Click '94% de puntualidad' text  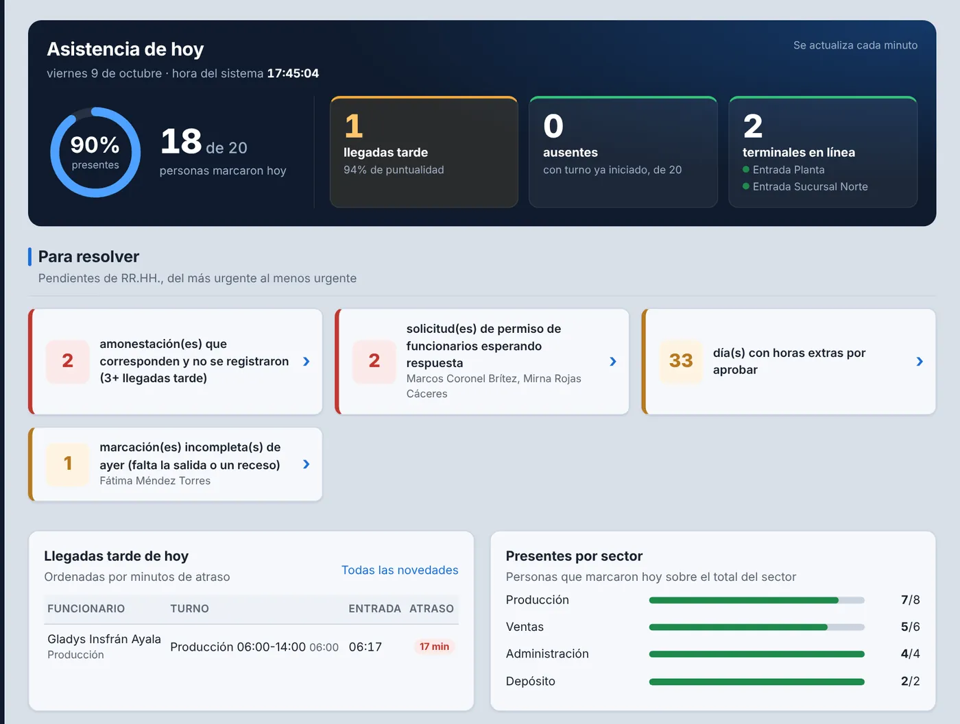click(x=394, y=170)
